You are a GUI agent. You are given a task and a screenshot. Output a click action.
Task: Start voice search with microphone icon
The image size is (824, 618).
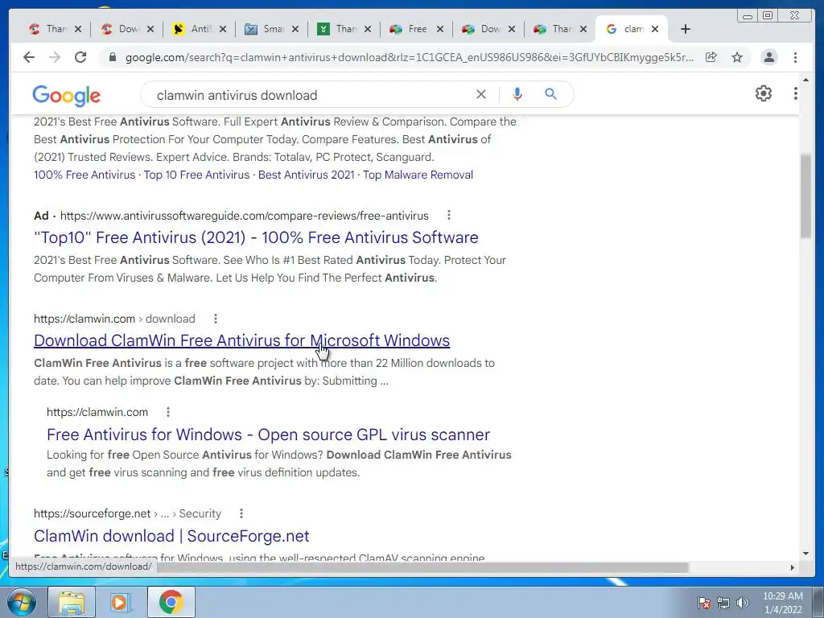pos(517,95)
